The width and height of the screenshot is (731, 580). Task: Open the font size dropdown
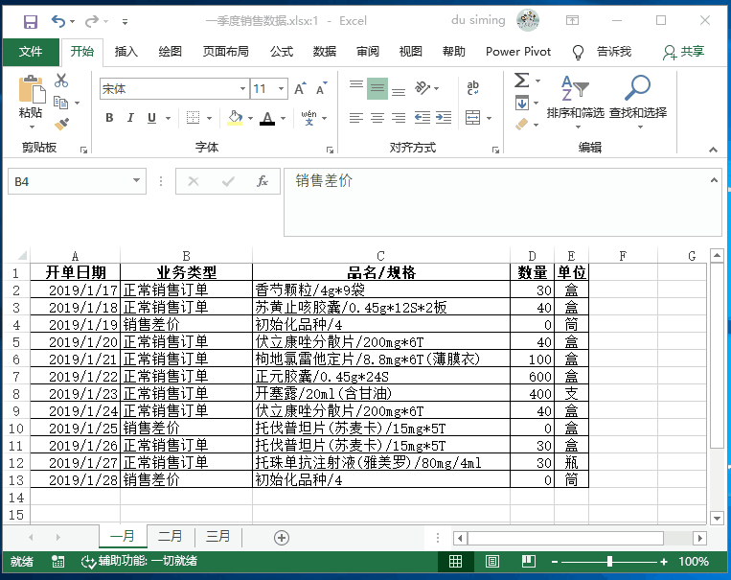(x=283, y=89)
